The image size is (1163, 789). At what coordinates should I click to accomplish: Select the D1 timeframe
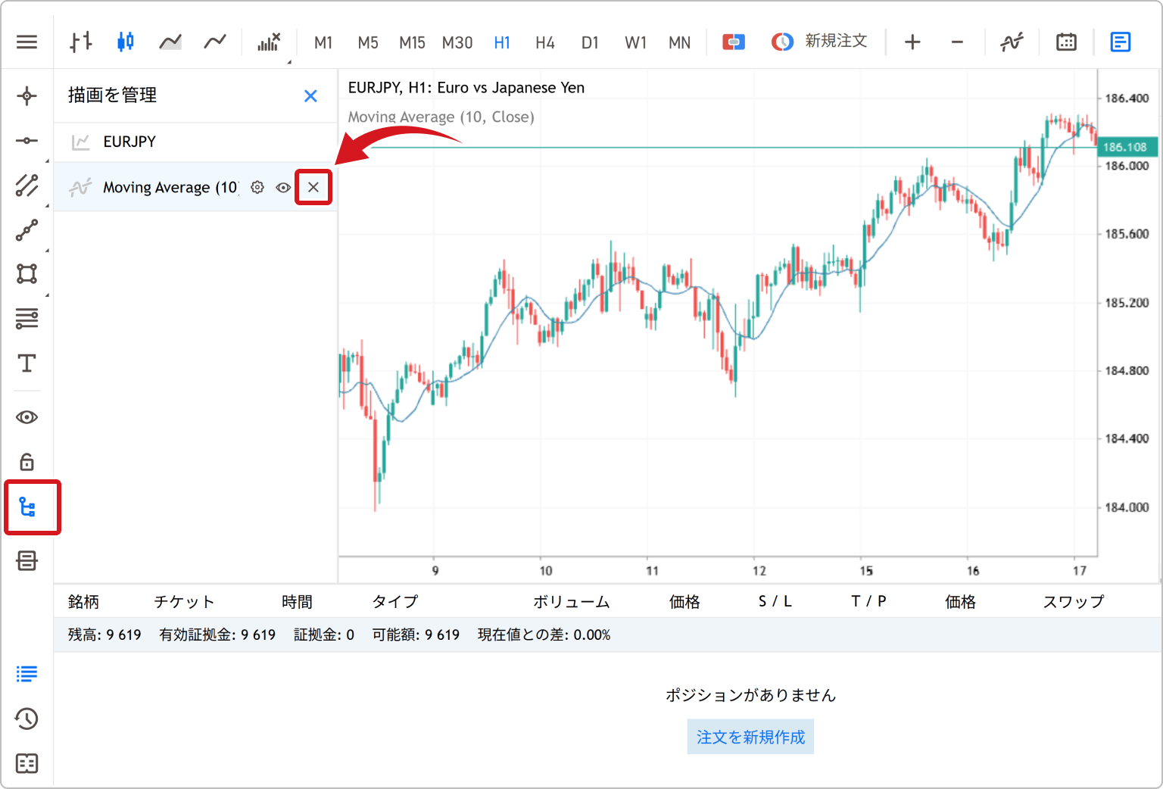click(x=590, y=42)
